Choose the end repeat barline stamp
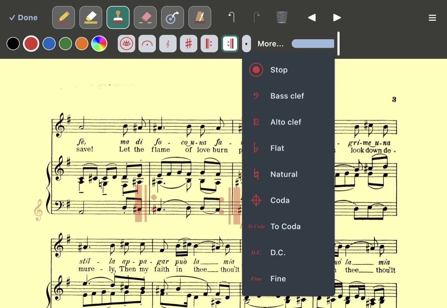Viewport: 447px width, 308px height. click(230, 44)
